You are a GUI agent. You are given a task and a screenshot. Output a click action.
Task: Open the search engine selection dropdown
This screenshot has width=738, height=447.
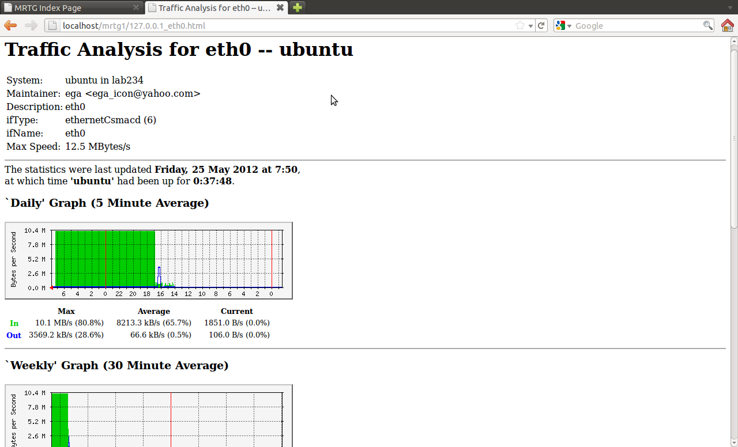tap(570, 25)
